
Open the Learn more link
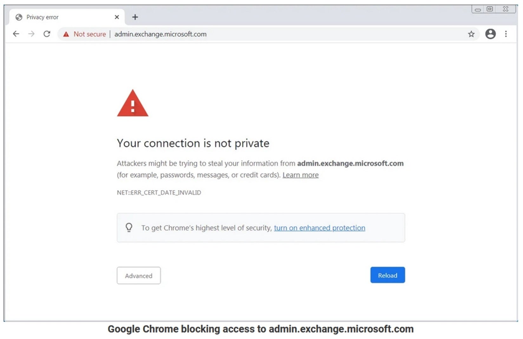[300, 175]
